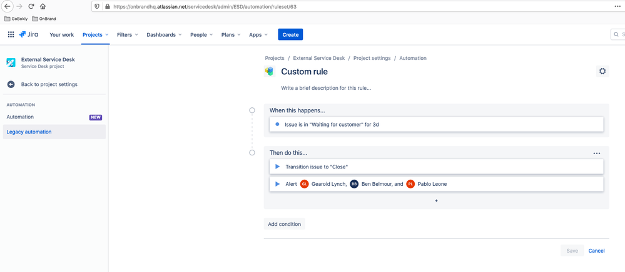625x272 pixels.
Task: Cancel the rule editing
Action: tap(596, 251)
